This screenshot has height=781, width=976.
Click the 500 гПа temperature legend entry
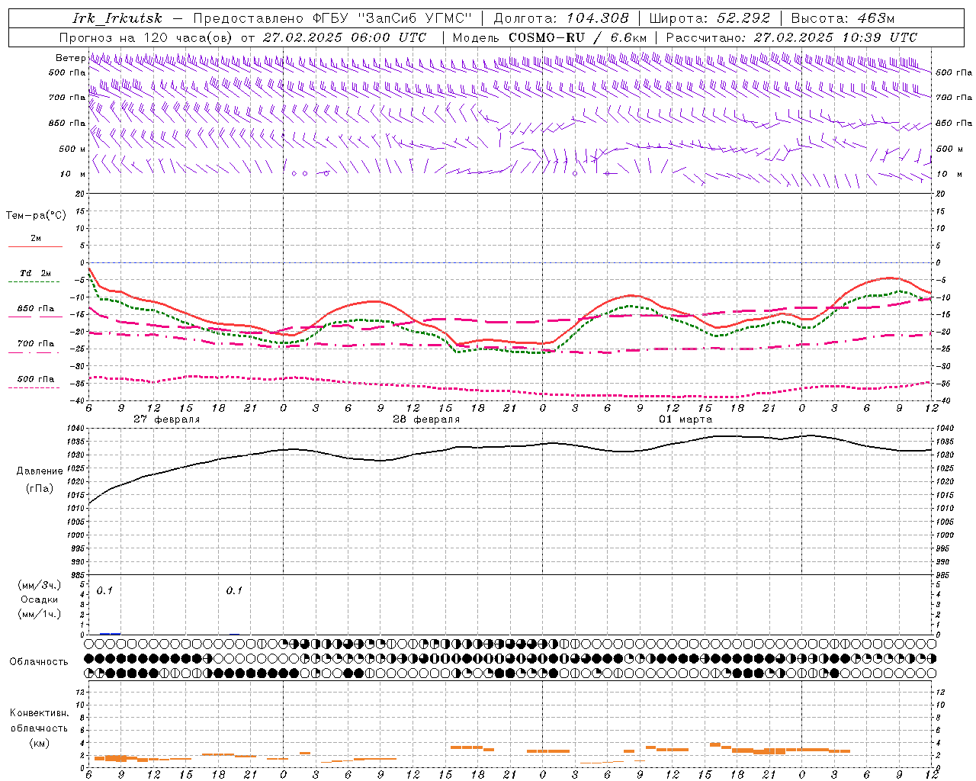pos(36,378)
